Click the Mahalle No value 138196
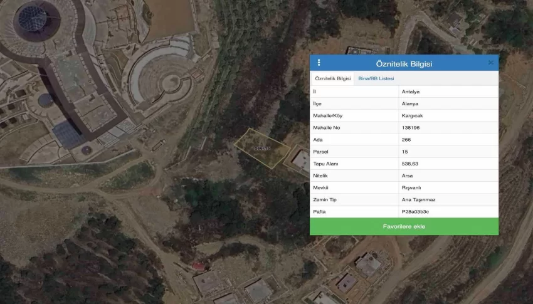The height and width of the screenshot is (304, 533). coord(411,127)
